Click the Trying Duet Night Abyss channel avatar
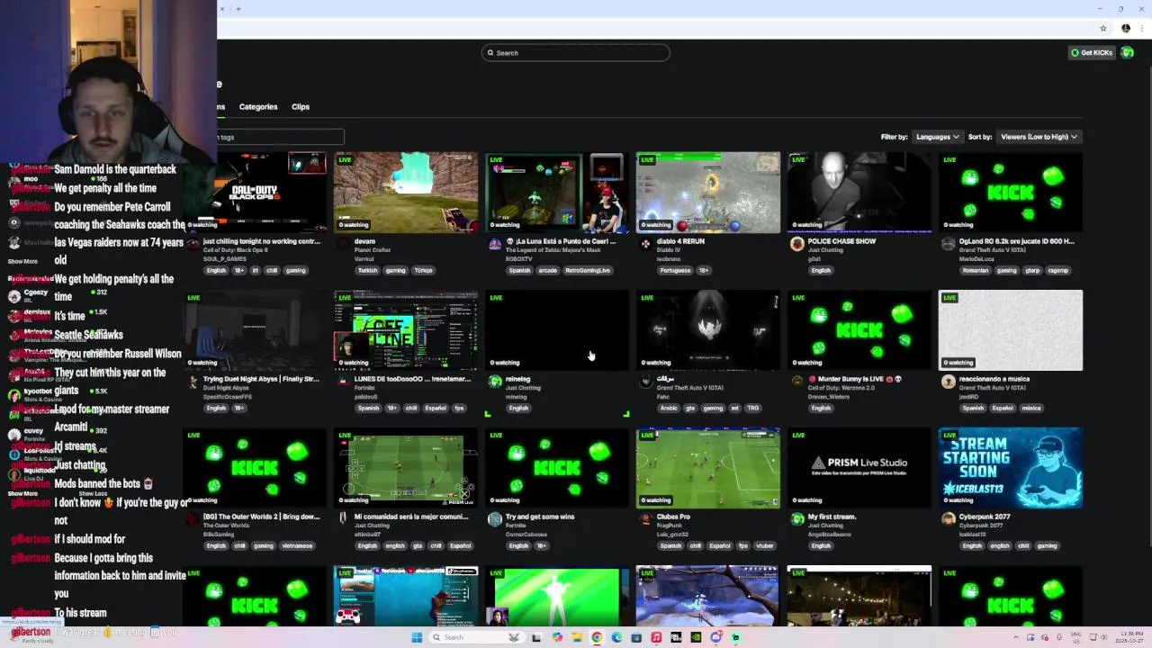 [193, 382]
